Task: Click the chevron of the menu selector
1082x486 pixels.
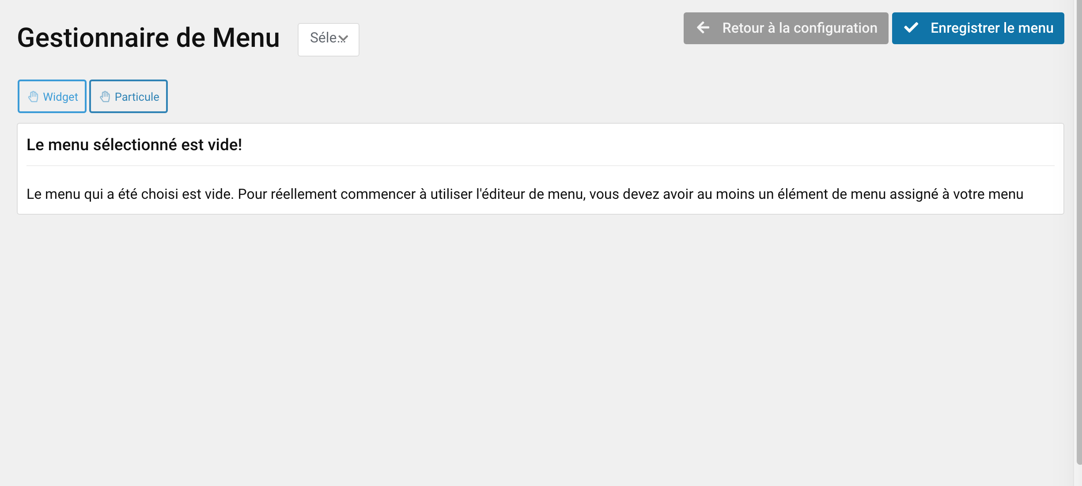Action: (344, 40)
